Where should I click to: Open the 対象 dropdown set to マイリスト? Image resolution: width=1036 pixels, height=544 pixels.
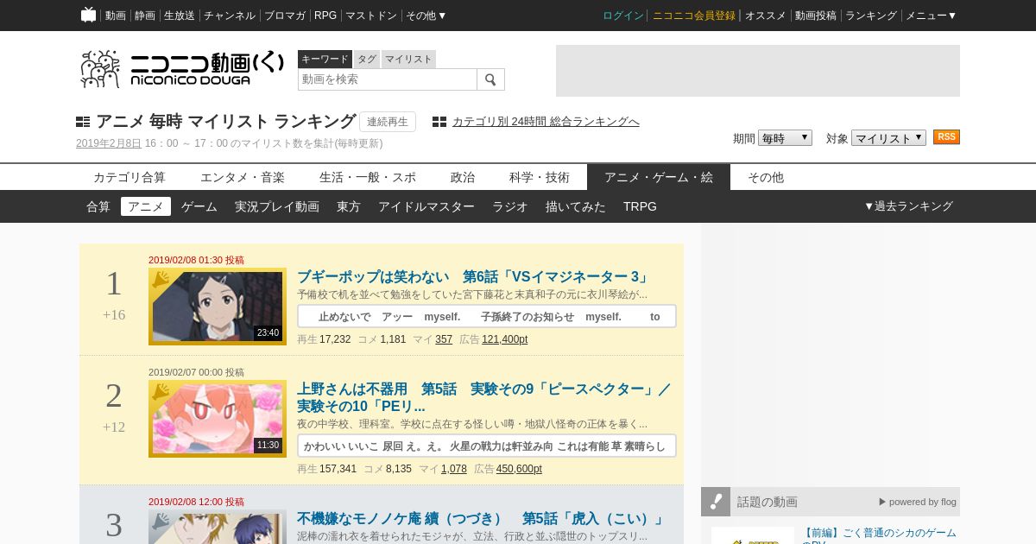coord(888,137)
